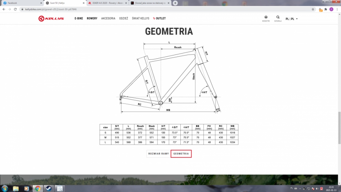Bookmark this page with the star icon

313,9
